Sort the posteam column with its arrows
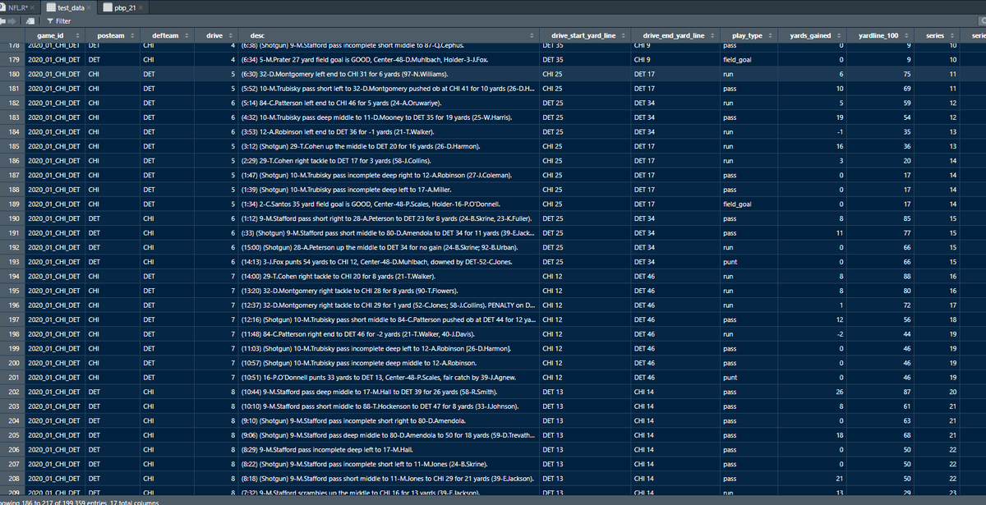986x505 pixels. (132, 36)
